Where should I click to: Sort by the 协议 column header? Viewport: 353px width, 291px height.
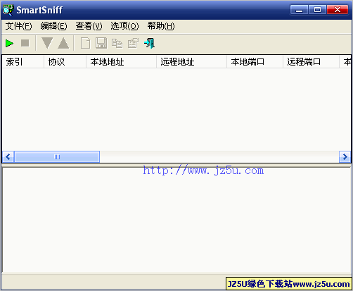tap(65, 62)
